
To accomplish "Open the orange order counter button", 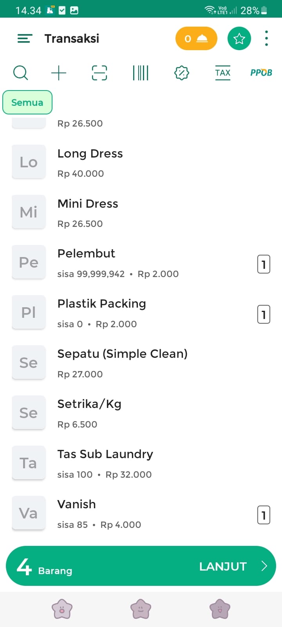I will (196, 38).
